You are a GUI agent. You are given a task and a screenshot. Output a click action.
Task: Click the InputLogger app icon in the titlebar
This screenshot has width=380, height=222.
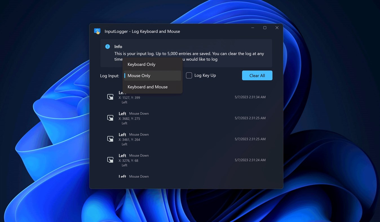97,31
